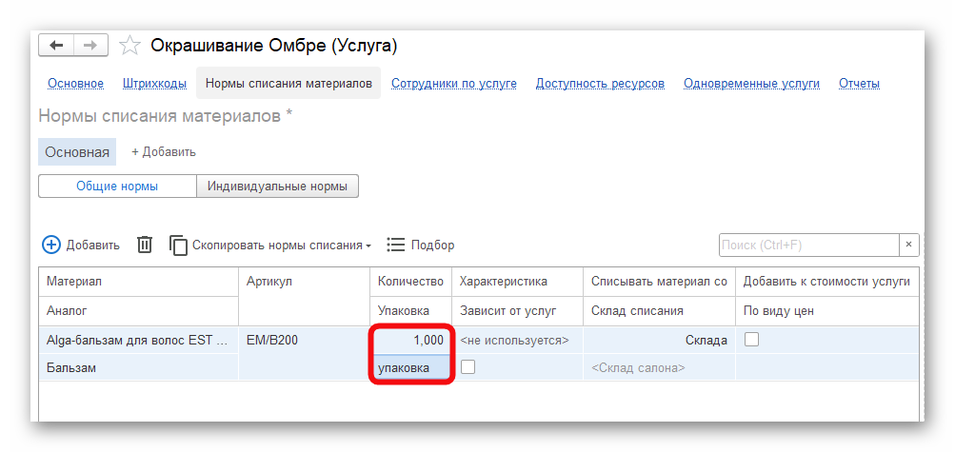Viewport: 955px width, 452px height.
Task: Click the plus-circle Добавить toolbar button
Action: pos(81,246)
